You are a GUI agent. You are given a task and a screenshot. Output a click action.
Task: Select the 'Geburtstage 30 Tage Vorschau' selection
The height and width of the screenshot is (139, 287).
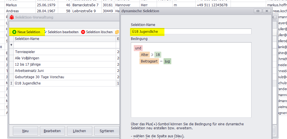[39, 77]
